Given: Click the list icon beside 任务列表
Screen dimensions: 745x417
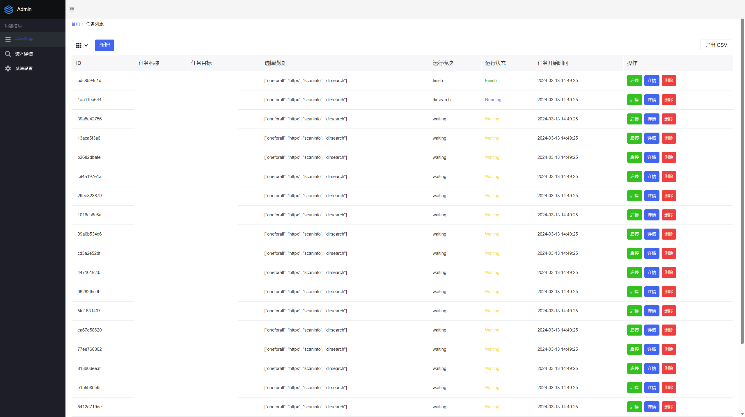Looking at the screenshot, I should pos(8,40).
